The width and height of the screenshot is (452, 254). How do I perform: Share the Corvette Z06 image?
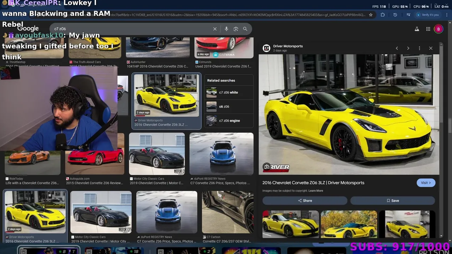[x=305, y=200]
